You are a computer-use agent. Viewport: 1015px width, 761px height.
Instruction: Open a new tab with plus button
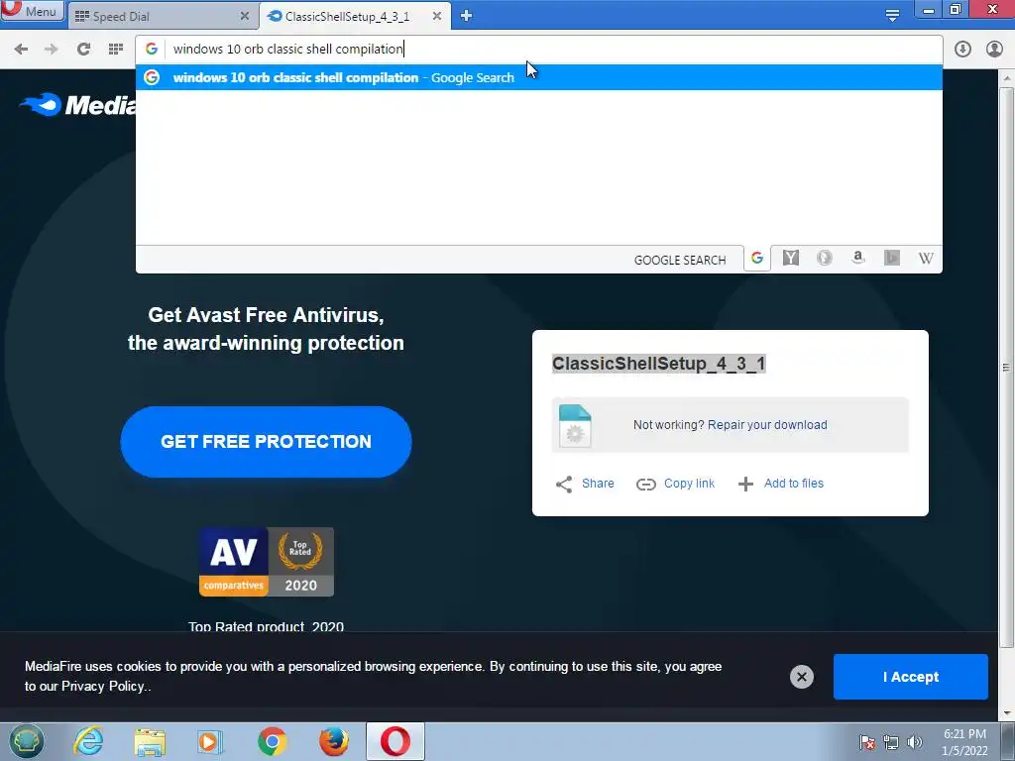[466, 16]
